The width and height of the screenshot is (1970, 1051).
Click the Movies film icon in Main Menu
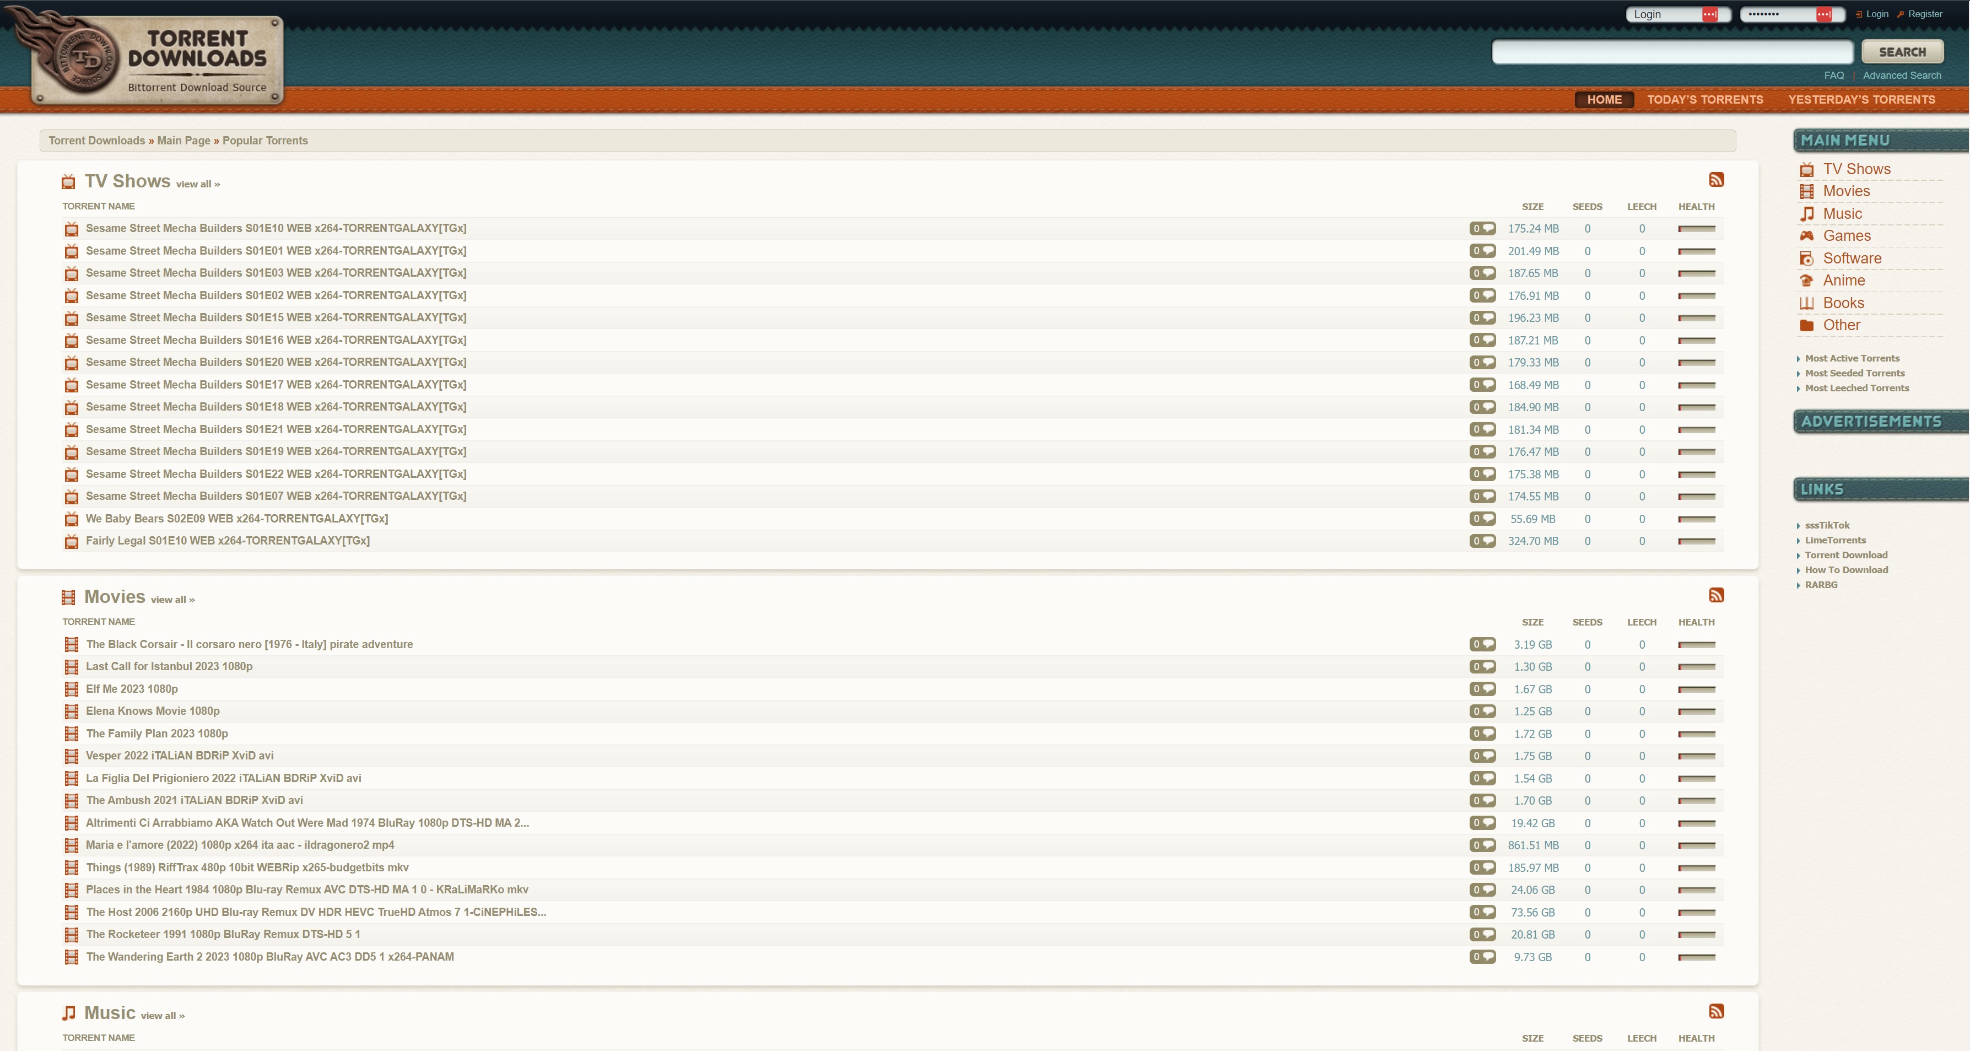1806,191
